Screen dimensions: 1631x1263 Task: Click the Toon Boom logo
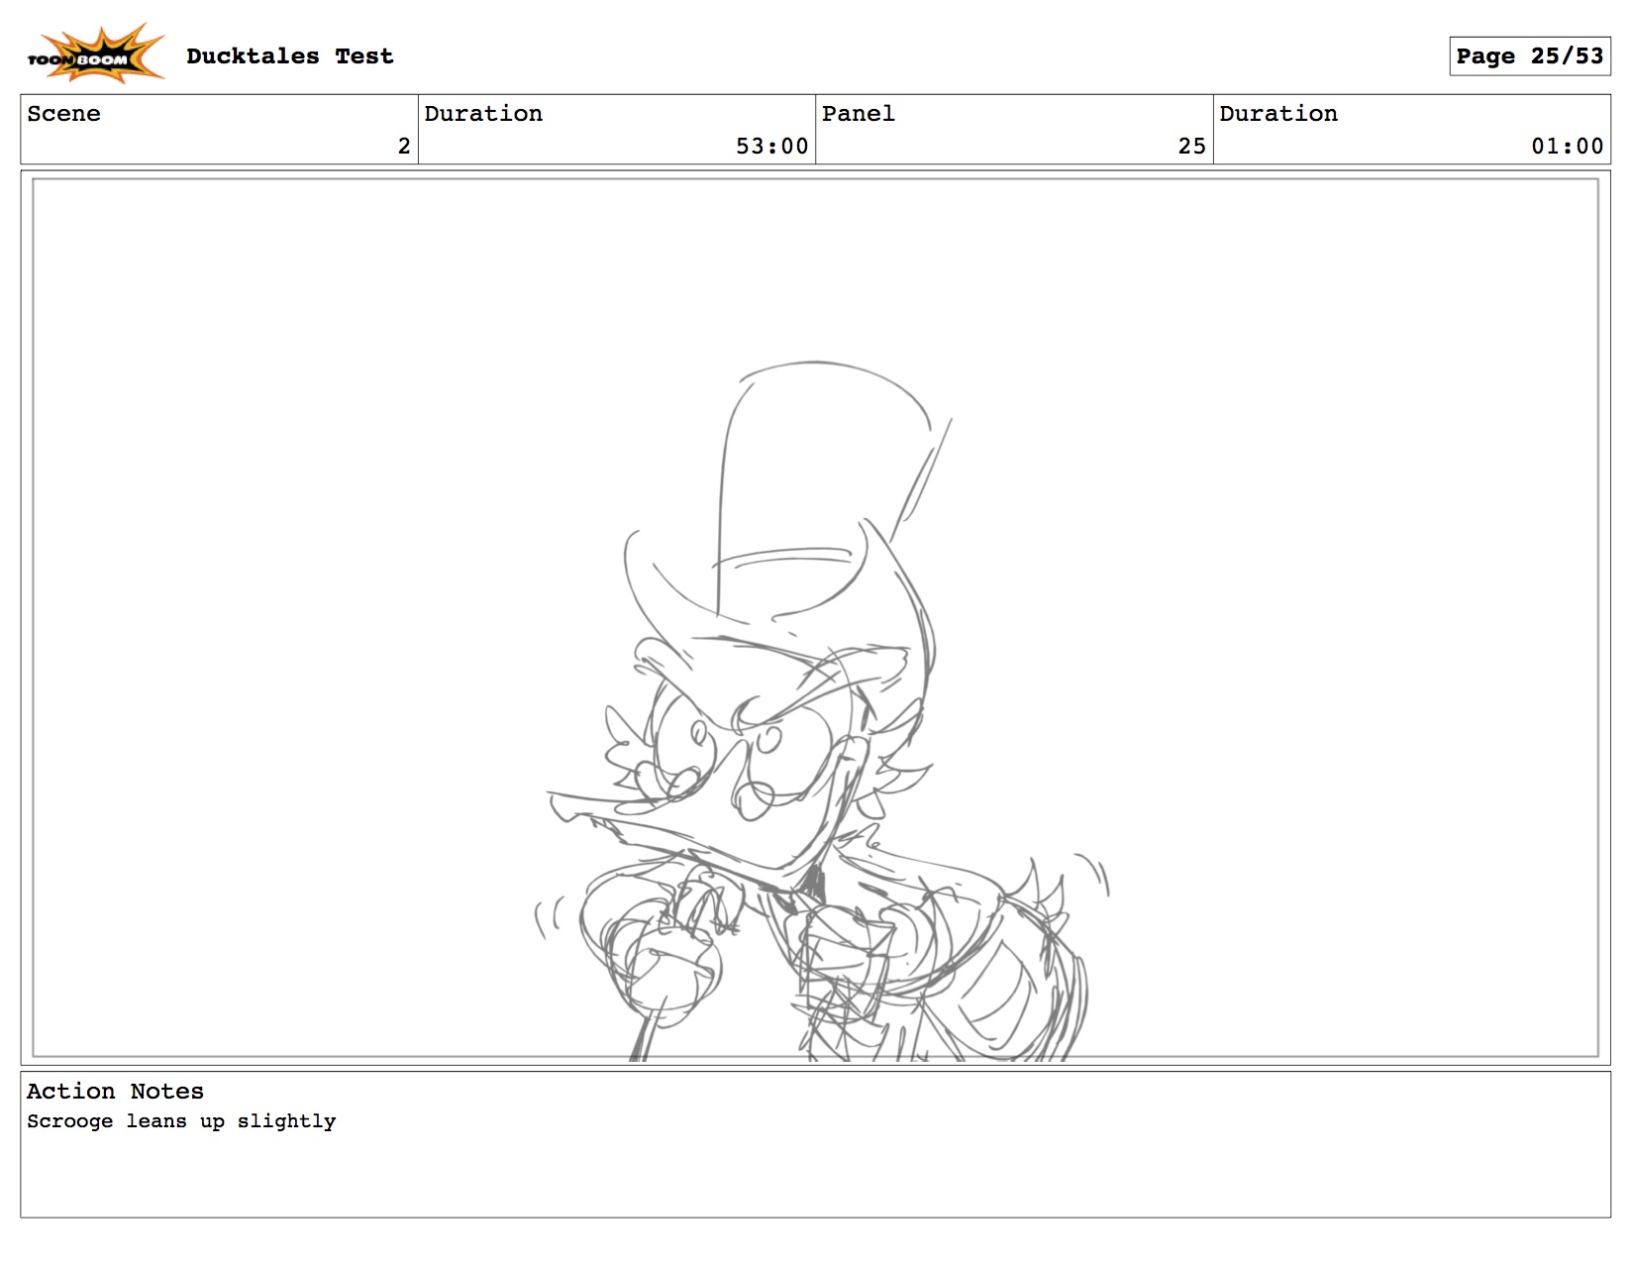click(x=94, y=54)
